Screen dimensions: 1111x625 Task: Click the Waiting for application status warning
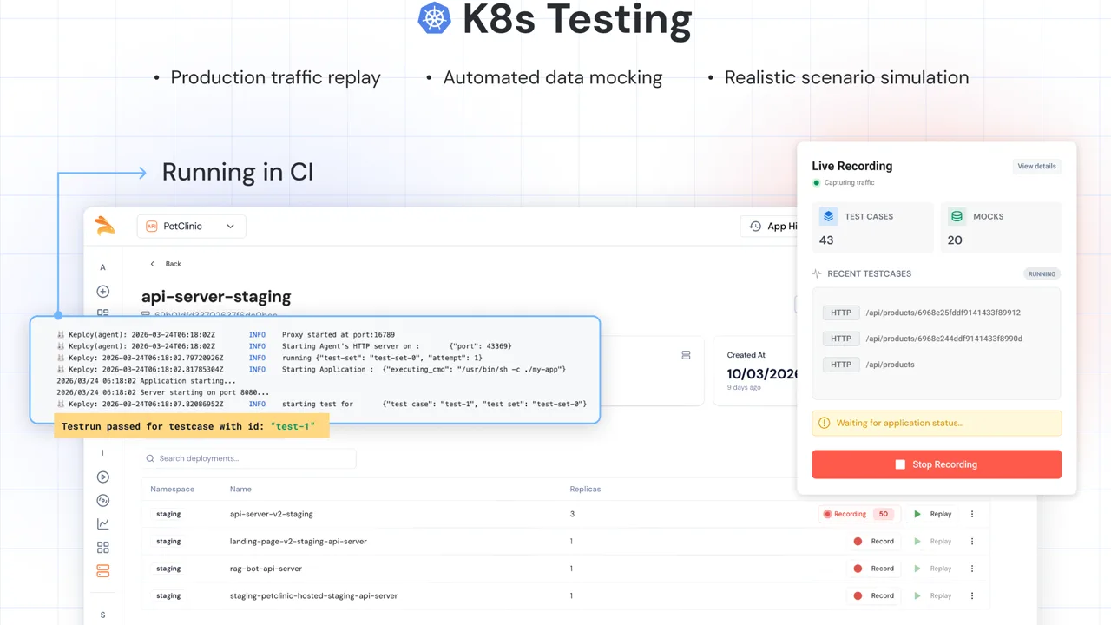pos(937,424)
